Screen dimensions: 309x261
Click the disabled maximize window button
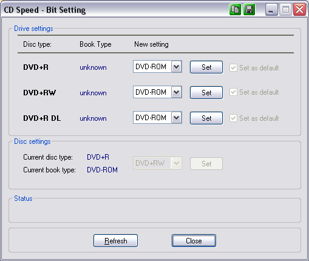tap(285, 10)
